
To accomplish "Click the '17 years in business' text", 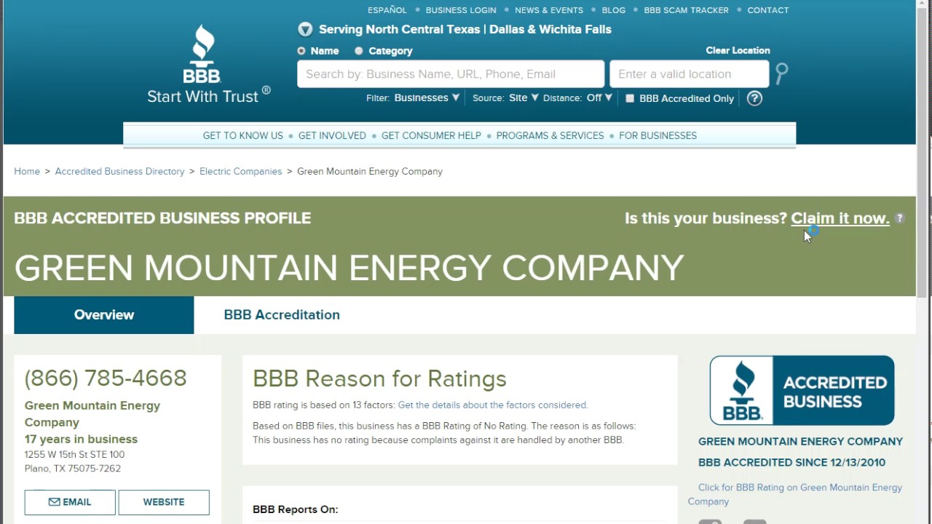I will tap(81, 440).
